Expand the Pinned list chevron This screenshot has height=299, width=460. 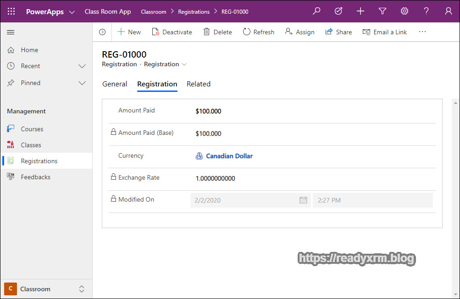(82, 83)
